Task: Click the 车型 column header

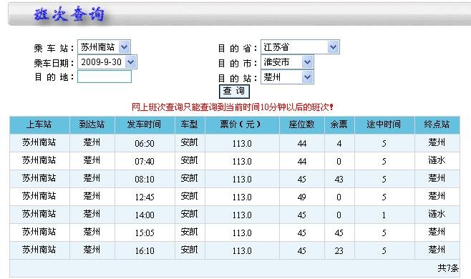Action: pos(190,124)
